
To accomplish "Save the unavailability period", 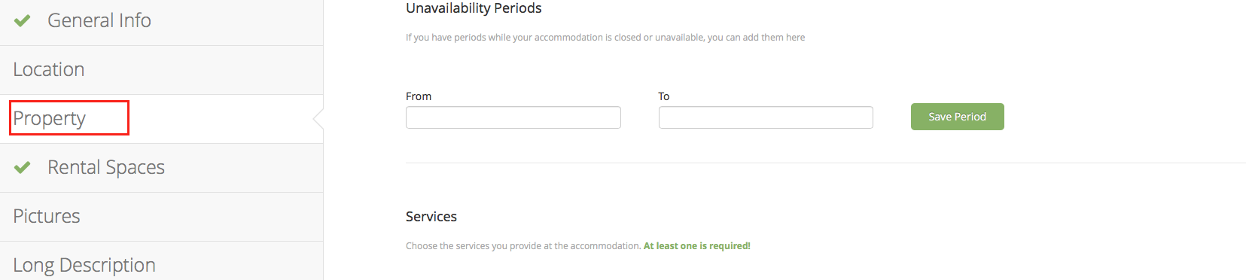I will [958, 117].
